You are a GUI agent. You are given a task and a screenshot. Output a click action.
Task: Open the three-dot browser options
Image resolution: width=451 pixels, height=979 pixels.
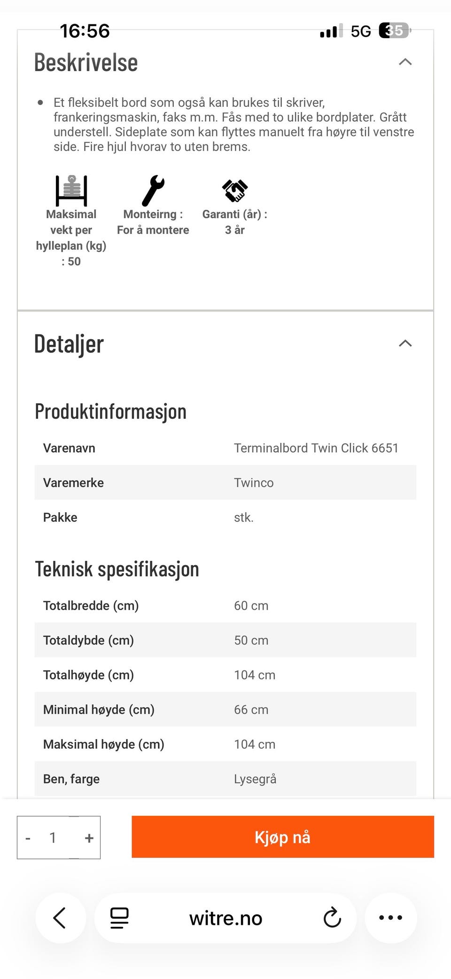[390, 917]
